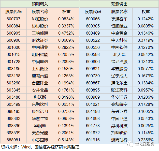Click stock name 中国软件
Screen dimensions: 159x151
pyautogui.click(x=119, y=48)
